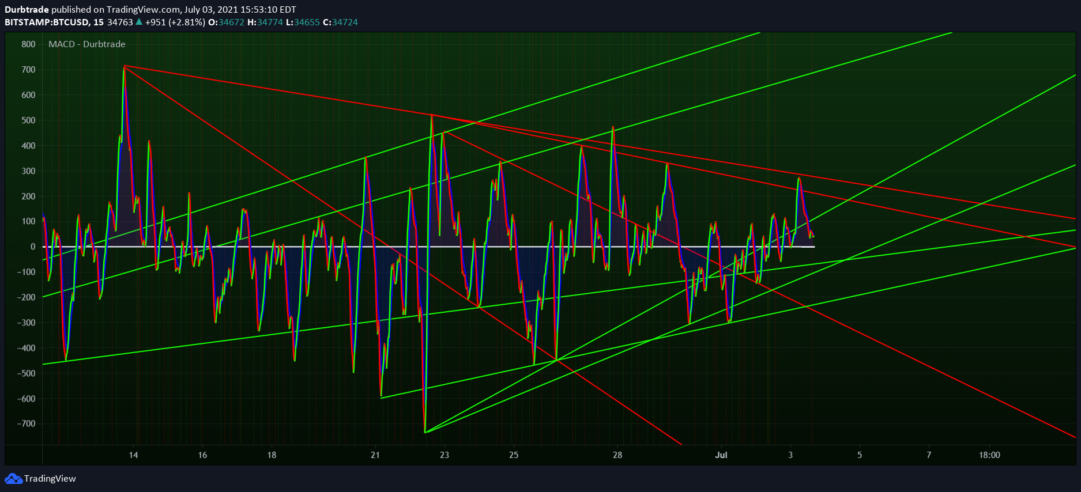The width and height of the screenshot is (1081, 492).
Task: Click the 18 date label on time axis
Action: click(x=272, y=455)
